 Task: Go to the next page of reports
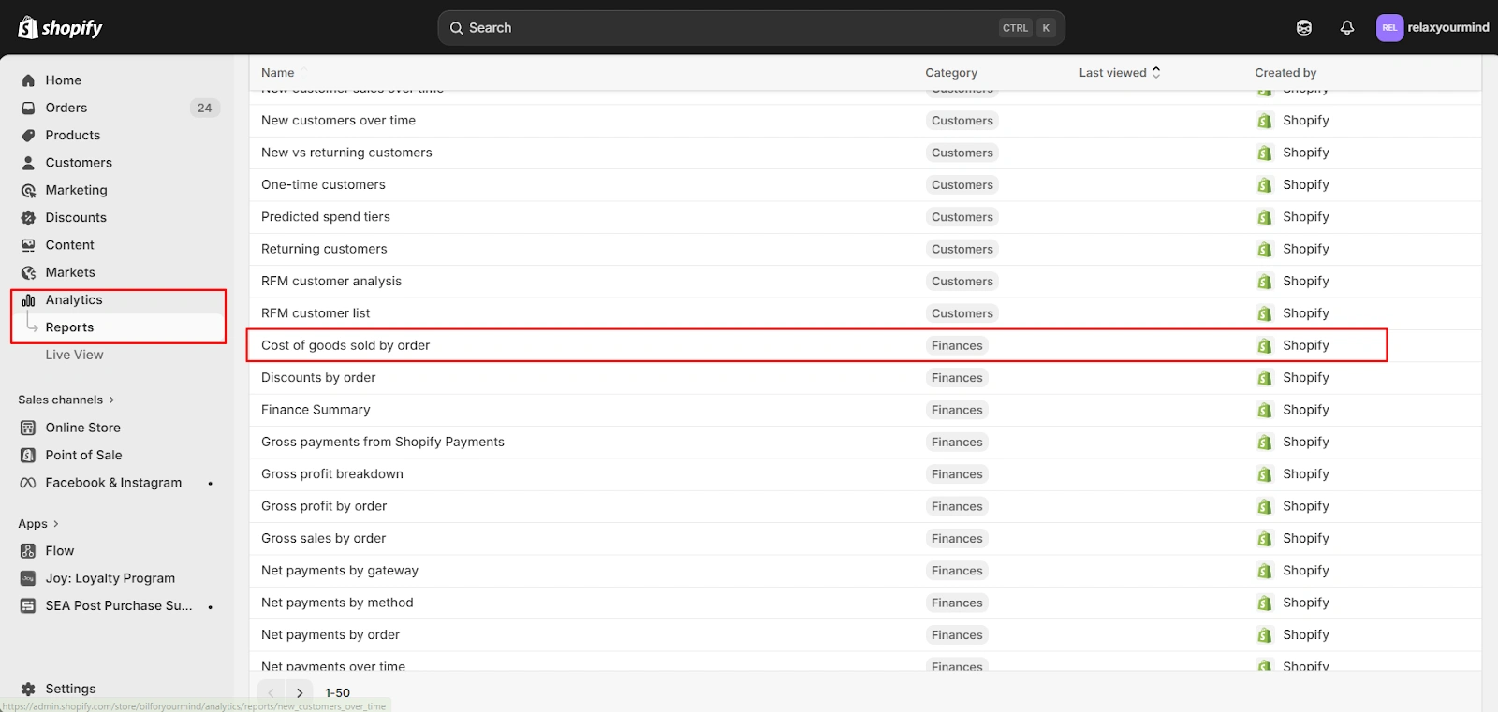[x=300, y=692]
